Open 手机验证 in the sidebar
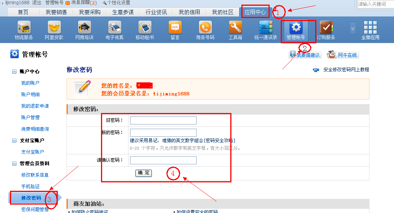Image resolution: width=394 pixels, height=213 pixels. [x=30, y=187]
